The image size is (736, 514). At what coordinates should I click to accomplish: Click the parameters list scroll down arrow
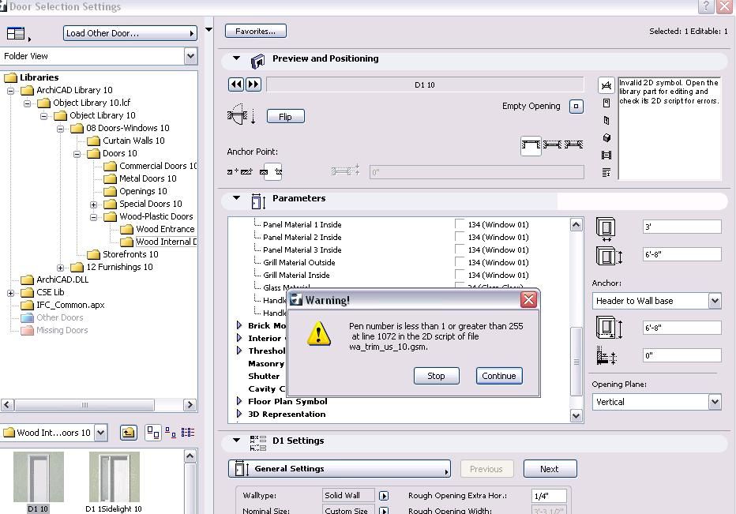tap(576, 415)
